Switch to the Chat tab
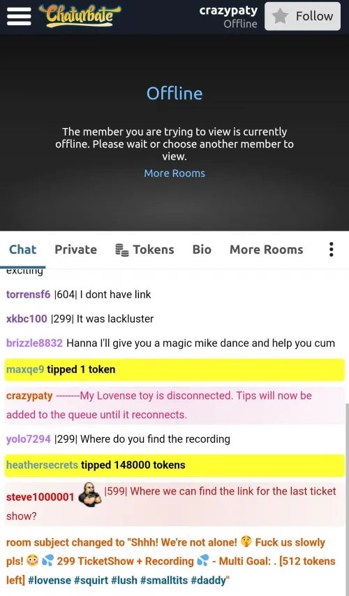Image resolution: width=349 pixels, height=596 pixels. (x=23, y=250)
